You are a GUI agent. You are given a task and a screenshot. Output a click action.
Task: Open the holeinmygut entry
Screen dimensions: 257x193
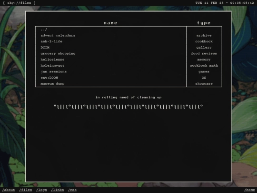(52, 65)
